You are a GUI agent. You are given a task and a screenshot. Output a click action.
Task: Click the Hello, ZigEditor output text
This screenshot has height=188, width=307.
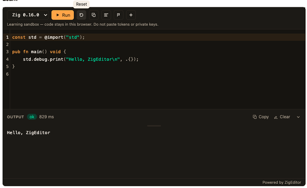click(x=28, y=132)
